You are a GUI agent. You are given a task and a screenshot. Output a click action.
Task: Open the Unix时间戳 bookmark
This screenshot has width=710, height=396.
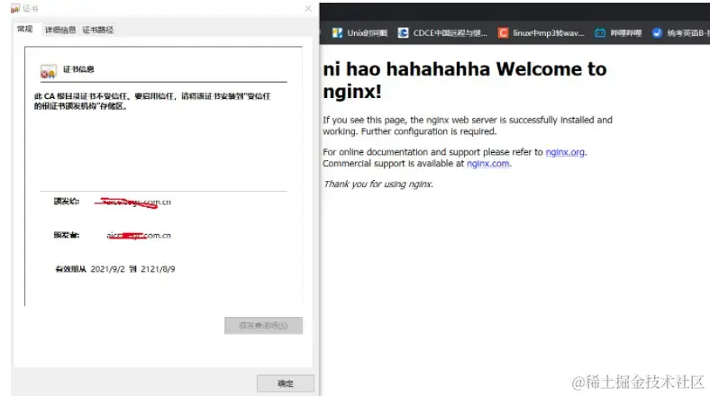360,33
